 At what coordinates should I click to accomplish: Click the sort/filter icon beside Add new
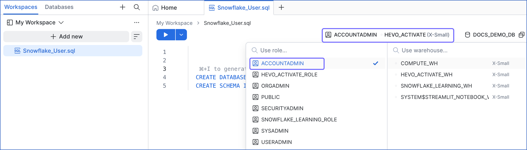tap(136, 37)
